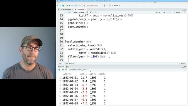Click the Save All documents icon
The height and width of the screenshot is (106, 188).
click(75, 6)
